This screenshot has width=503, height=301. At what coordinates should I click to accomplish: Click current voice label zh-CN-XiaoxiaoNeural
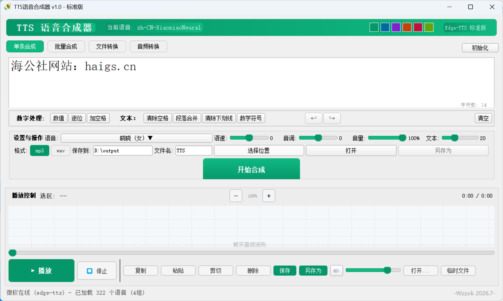click(169, 28)
